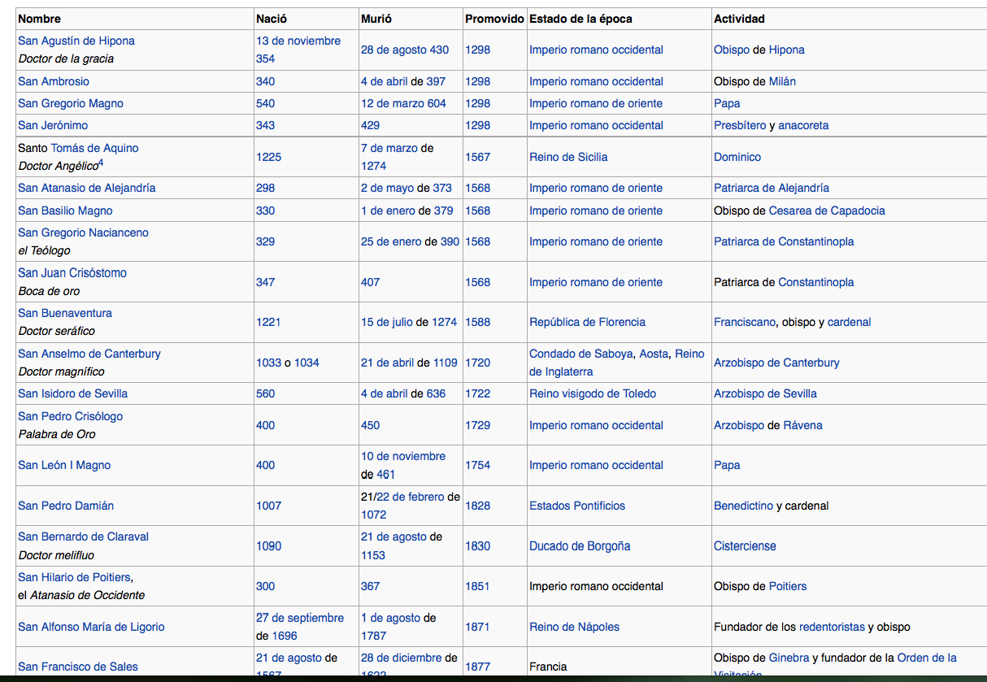
Task: Open the Reino de Sicilia link
Action: click(x=568, y=157)
